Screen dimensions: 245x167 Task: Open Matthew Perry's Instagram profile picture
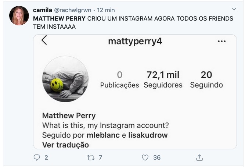65,79
